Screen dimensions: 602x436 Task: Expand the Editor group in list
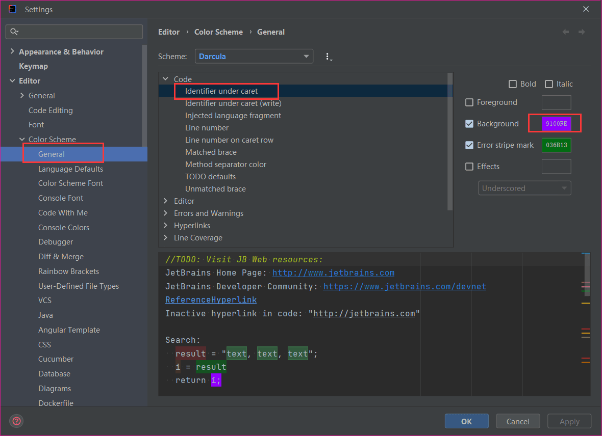[165, 201]
